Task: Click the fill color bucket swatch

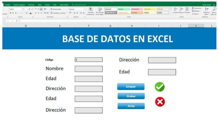Action: pos(26,13)
